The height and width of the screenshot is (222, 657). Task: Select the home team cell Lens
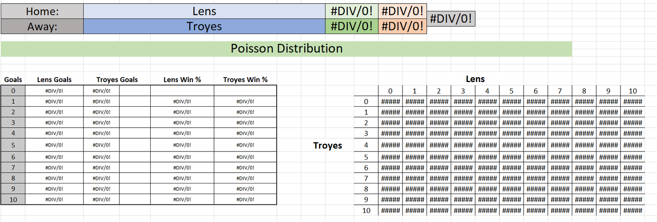(x=204, y=11)
